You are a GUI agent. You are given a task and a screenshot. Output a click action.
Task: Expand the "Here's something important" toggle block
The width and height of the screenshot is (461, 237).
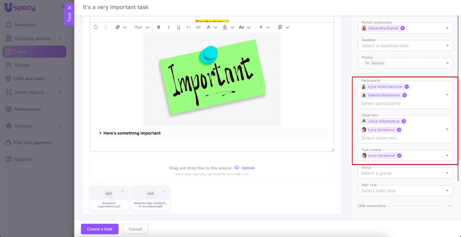[101, 133]
